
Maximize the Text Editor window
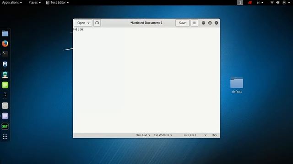pos(210,23)
